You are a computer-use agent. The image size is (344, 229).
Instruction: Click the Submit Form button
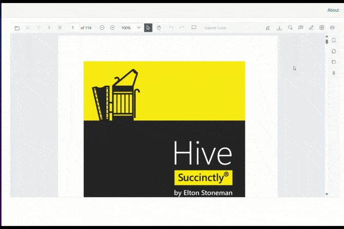coord(215,28)
